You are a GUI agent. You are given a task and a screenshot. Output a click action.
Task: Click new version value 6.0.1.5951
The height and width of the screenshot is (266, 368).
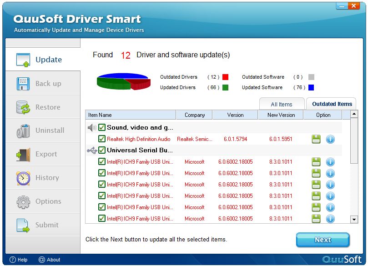pyautogui.click(x=281, y=139)
